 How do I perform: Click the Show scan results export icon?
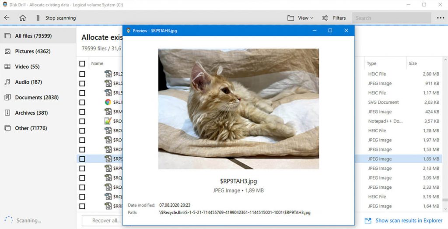coord(368,221)
